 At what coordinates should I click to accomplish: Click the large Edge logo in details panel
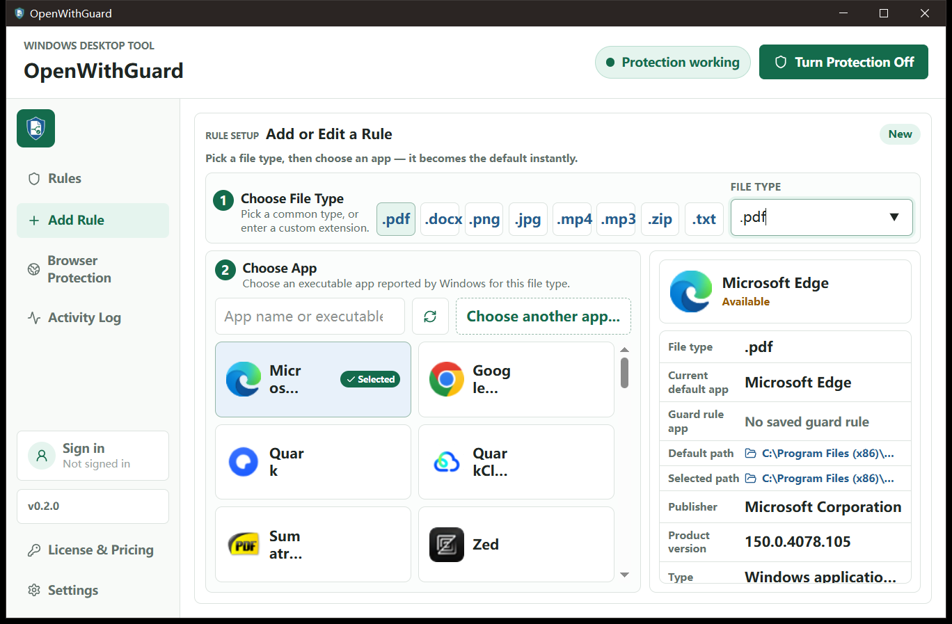tap(691, 291)
